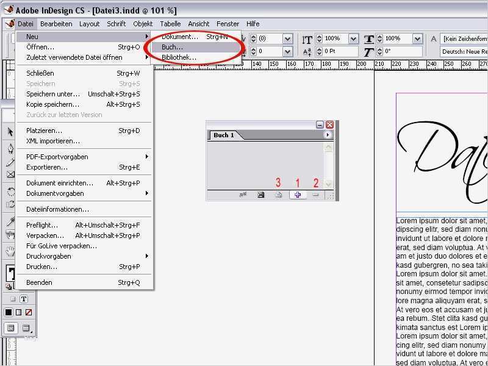The width and height of the screenshot is (488, 366).
Task: Save the book with the disk icon
Action: pyautogui.click(x=262, y=194)
